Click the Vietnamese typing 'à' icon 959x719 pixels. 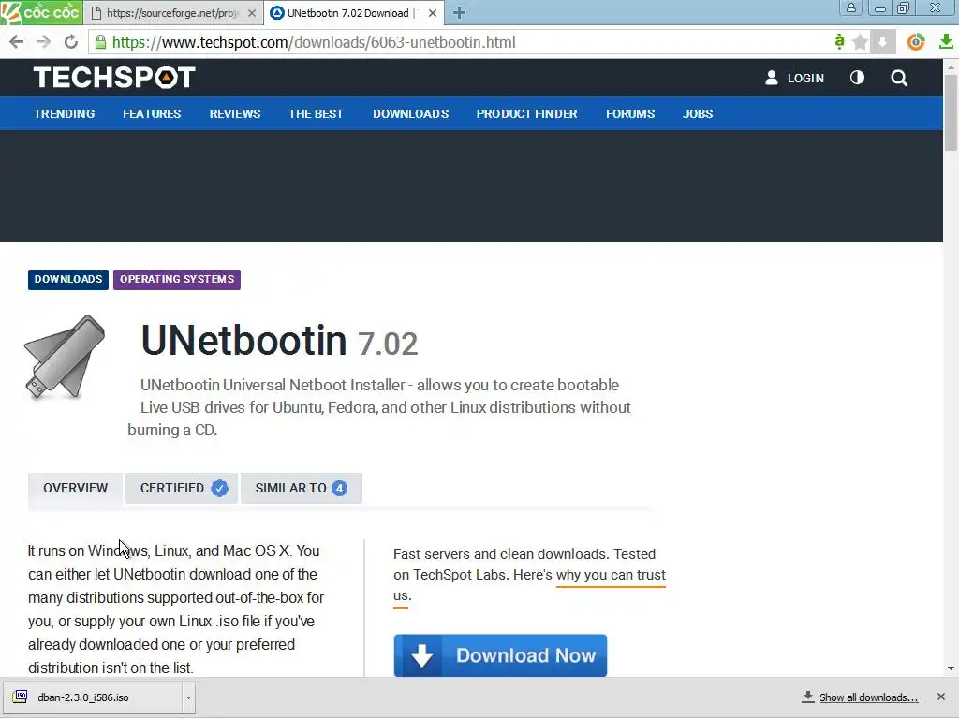coord(840,41)
